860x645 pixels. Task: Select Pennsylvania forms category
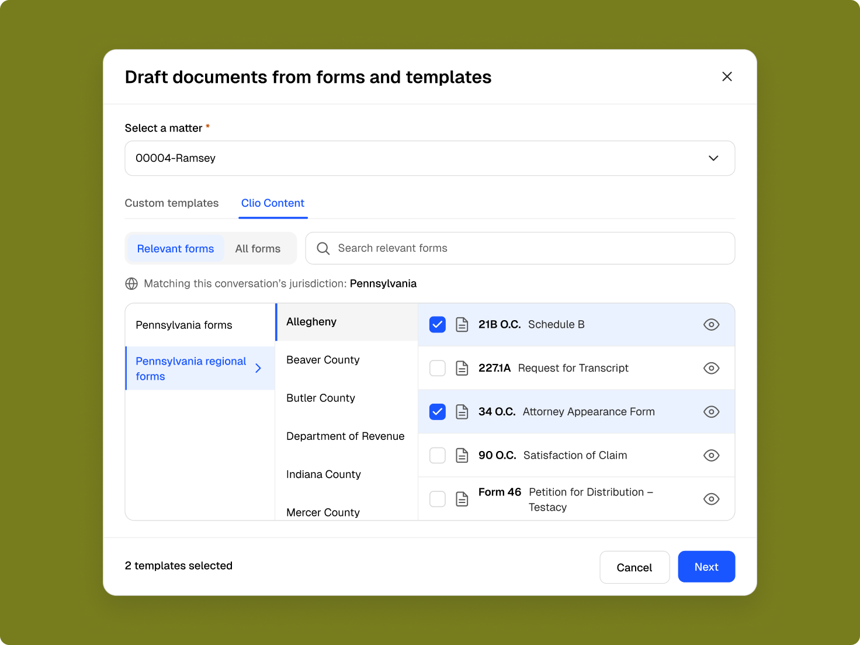tap(200, 325)
